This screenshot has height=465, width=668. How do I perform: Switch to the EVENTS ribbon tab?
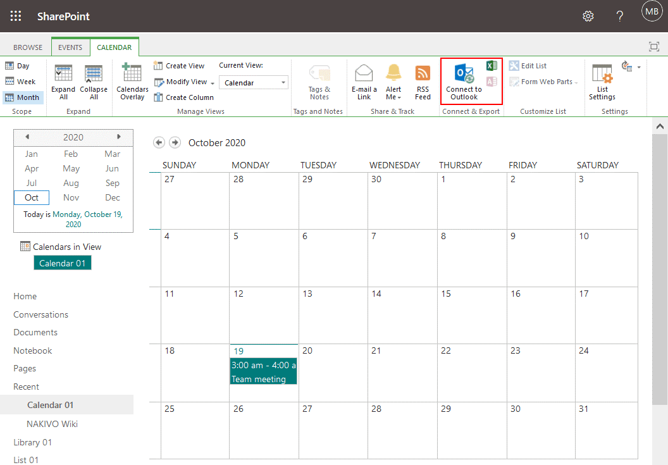[70, 46]
